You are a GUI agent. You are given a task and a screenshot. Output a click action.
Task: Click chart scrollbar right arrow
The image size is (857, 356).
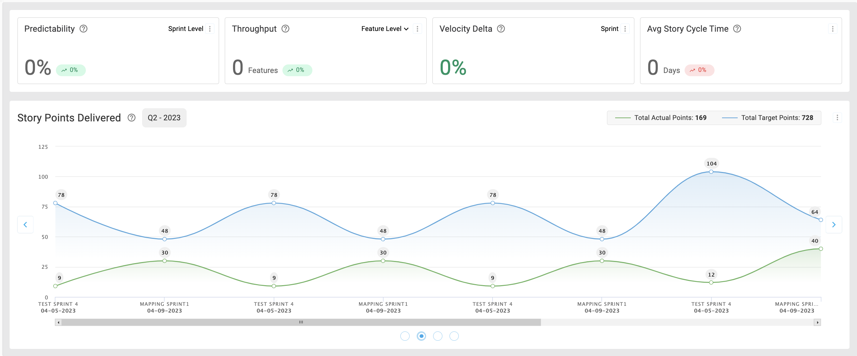pyautogui.click(x=817, y=323)
